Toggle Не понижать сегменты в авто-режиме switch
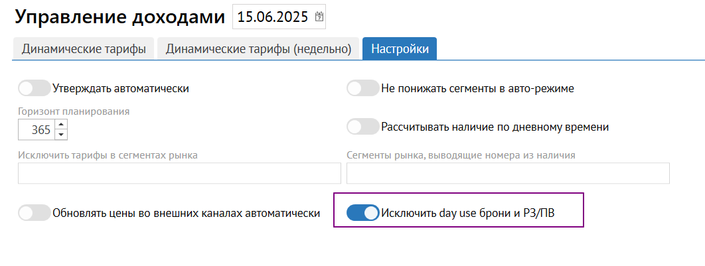Image resolution: width=705 pixels, height=266 pixels. click(x=363, y=88)
